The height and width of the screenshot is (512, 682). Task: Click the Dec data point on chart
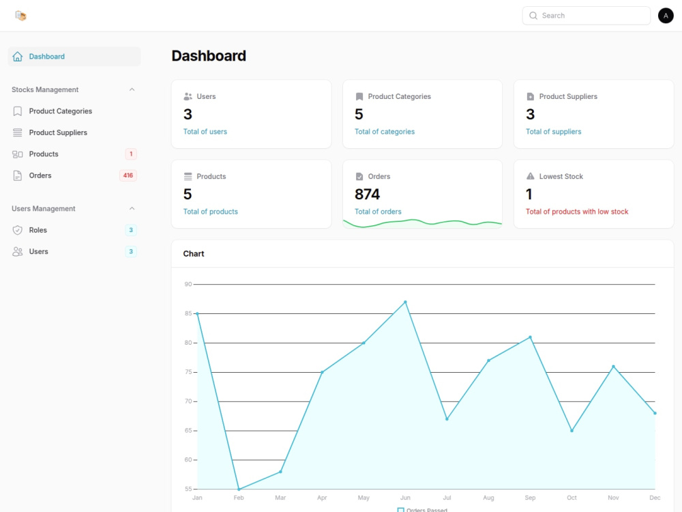[655, 413]
